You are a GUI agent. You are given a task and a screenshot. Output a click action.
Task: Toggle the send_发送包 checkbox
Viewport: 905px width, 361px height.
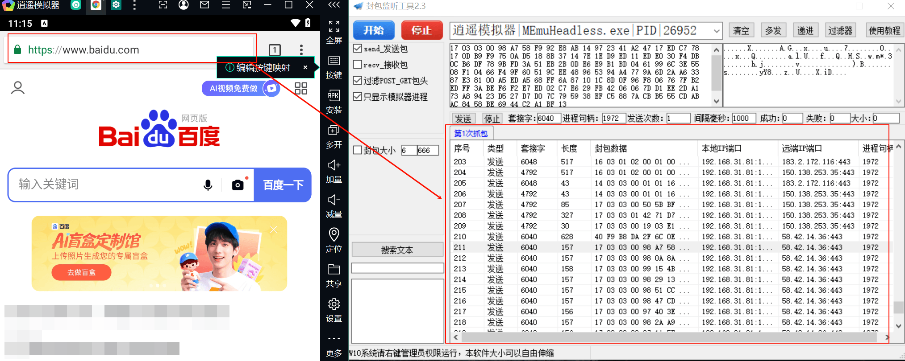(x=358, y=48)
